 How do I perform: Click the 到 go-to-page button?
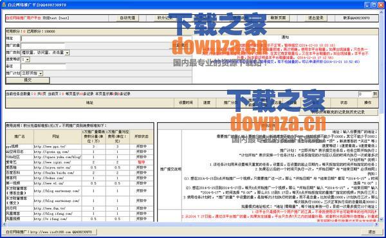pyautogui.click(x=374, y=94)
